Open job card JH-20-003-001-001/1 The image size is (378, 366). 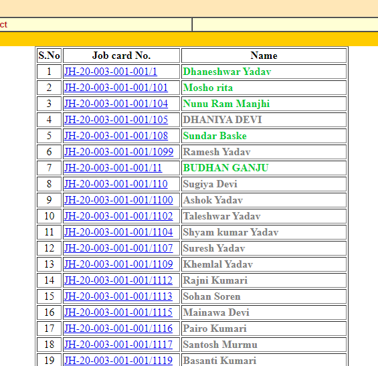110,72
